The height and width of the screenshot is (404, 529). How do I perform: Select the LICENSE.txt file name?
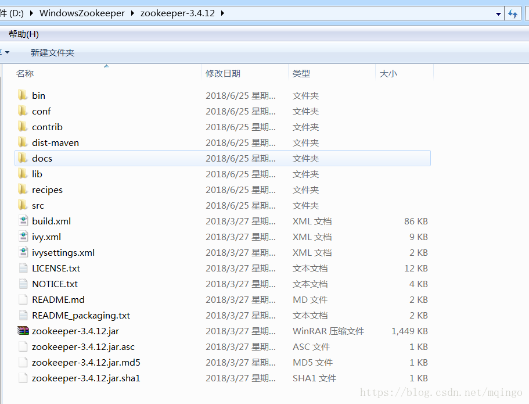[x=56, y=268]
